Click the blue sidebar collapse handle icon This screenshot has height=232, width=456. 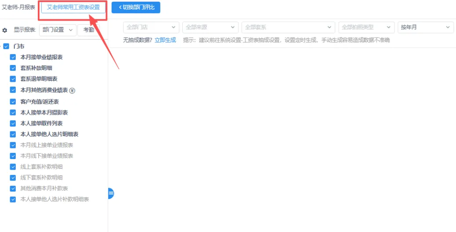(x=111, y=193)
